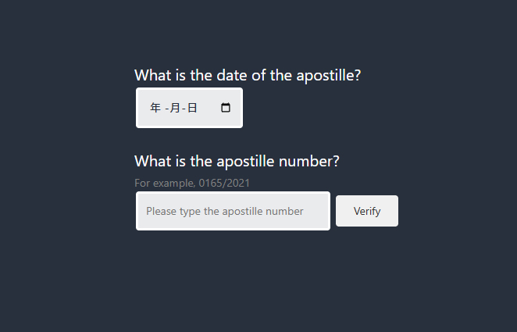Select the 月 placeholder in date field

(x=174, y=108)
